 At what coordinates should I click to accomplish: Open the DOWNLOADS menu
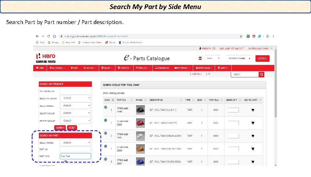204,68
